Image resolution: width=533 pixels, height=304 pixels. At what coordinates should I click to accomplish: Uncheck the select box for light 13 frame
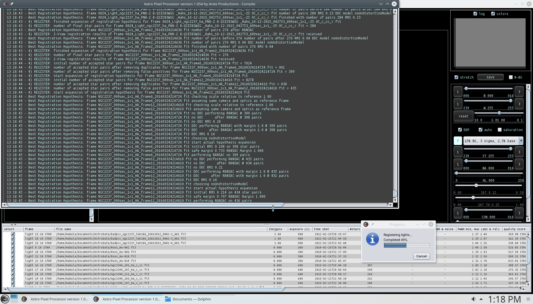tap(13, 234)
